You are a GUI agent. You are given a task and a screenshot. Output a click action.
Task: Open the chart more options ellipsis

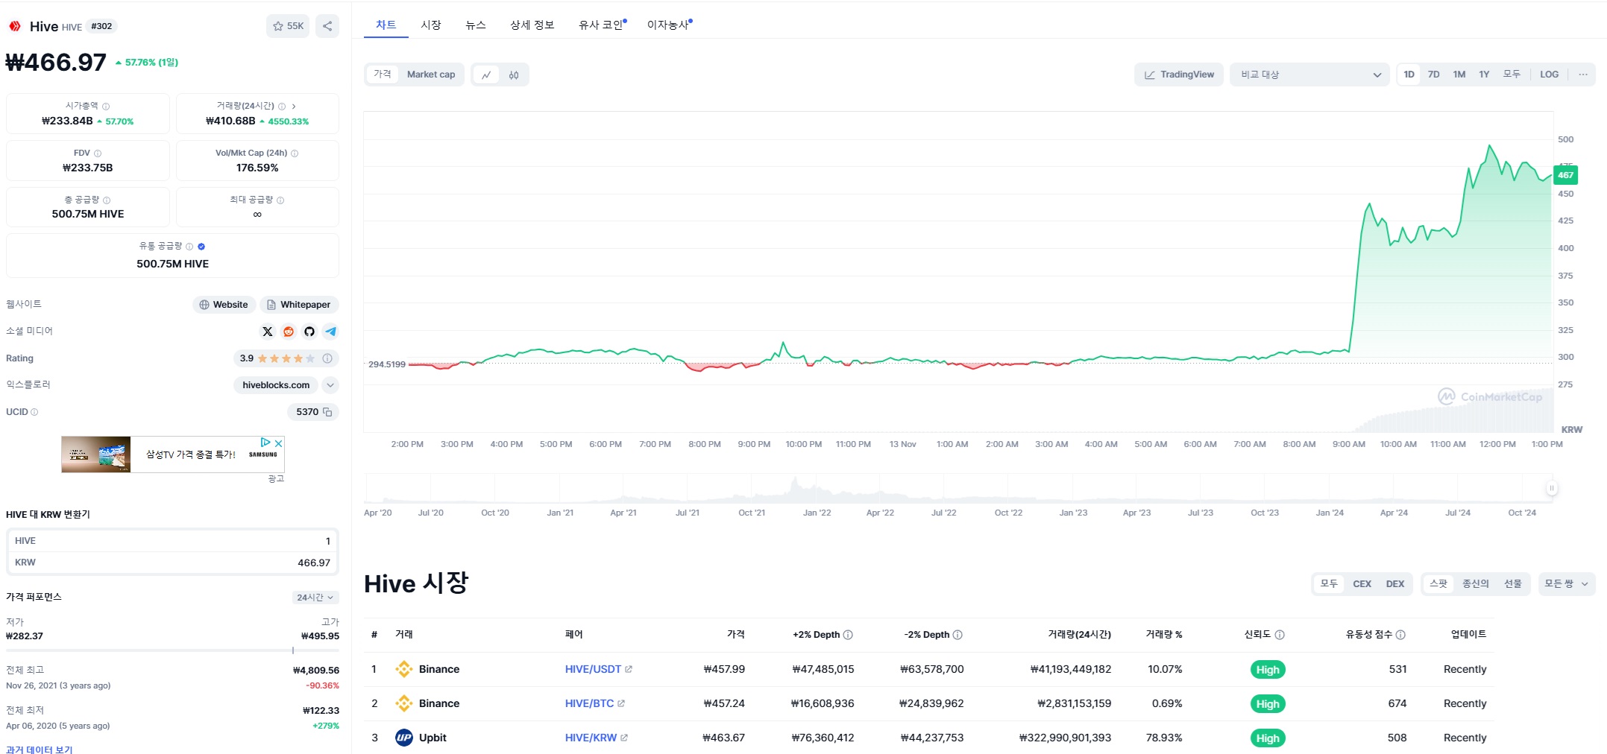(x=1582, y=75)
